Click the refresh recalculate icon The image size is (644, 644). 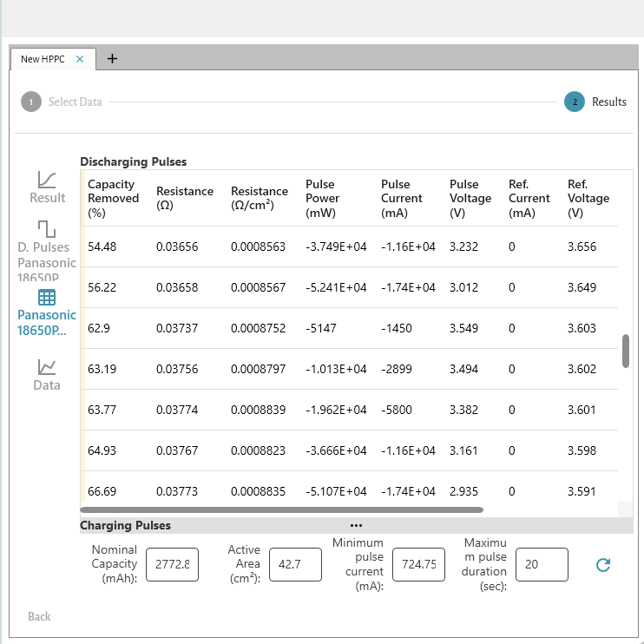(603, 565)
